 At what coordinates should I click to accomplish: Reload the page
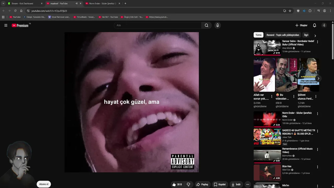tap(15, 11)
